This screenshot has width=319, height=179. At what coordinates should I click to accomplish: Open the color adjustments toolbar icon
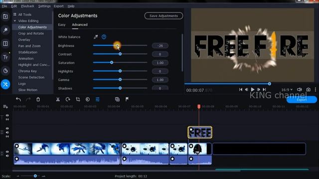[88, 99]
